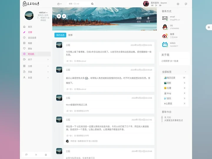This screenshot has width=212, height=159.
Task: Select the blog tag
Action: pyautogui.click(x=168, y=93)
